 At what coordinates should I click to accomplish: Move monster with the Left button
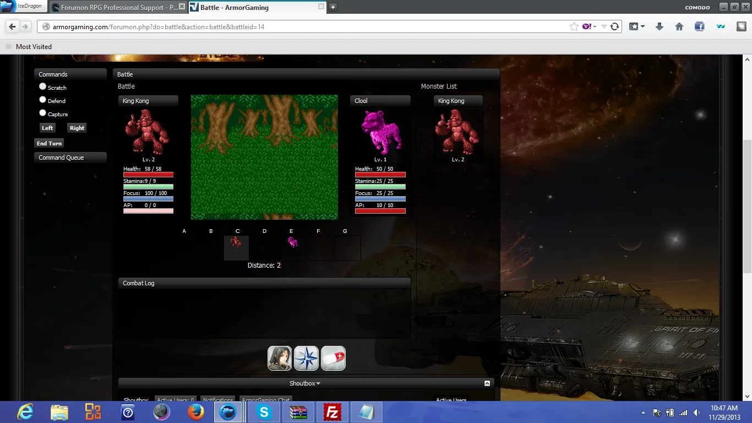(x=47, y=128)
